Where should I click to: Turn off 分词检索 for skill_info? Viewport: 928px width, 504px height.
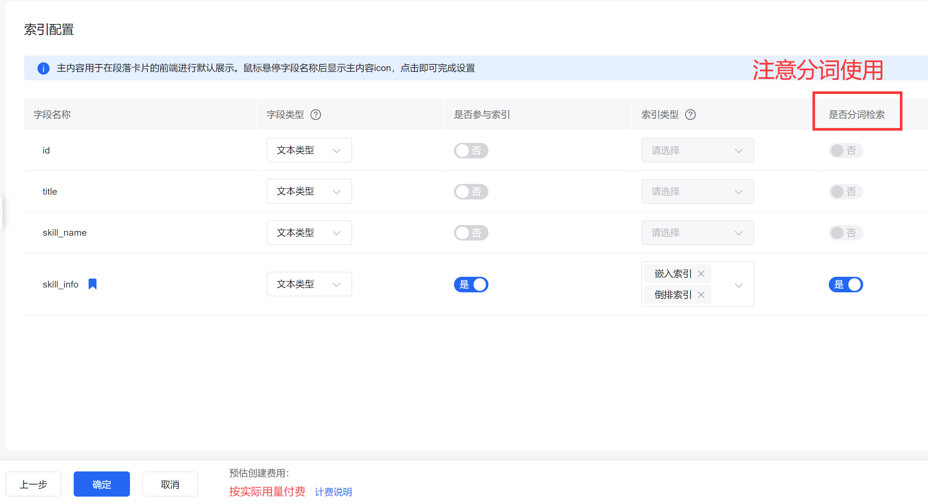tap(845, 285)
